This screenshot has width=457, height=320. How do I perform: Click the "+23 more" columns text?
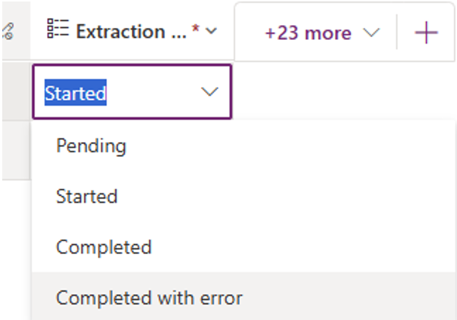[x=308, y=33]
